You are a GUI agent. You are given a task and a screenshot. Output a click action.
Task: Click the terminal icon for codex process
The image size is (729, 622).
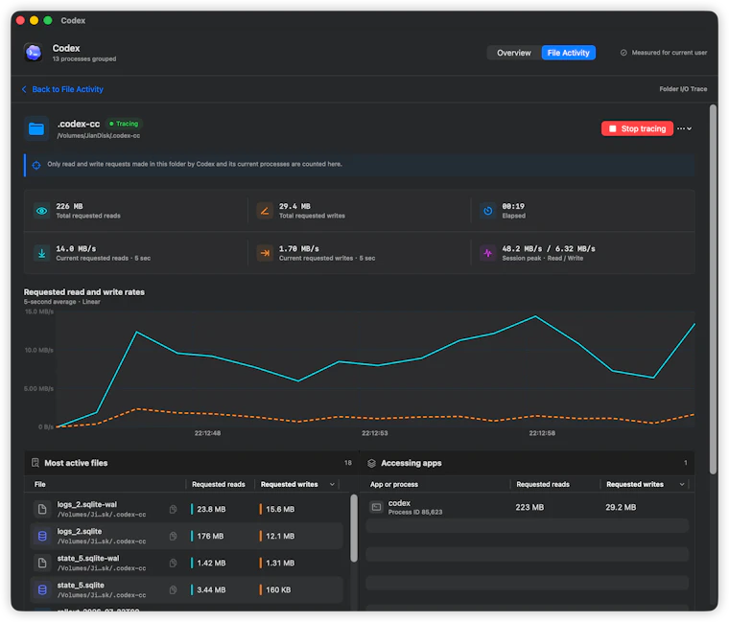tap(376, 507)
